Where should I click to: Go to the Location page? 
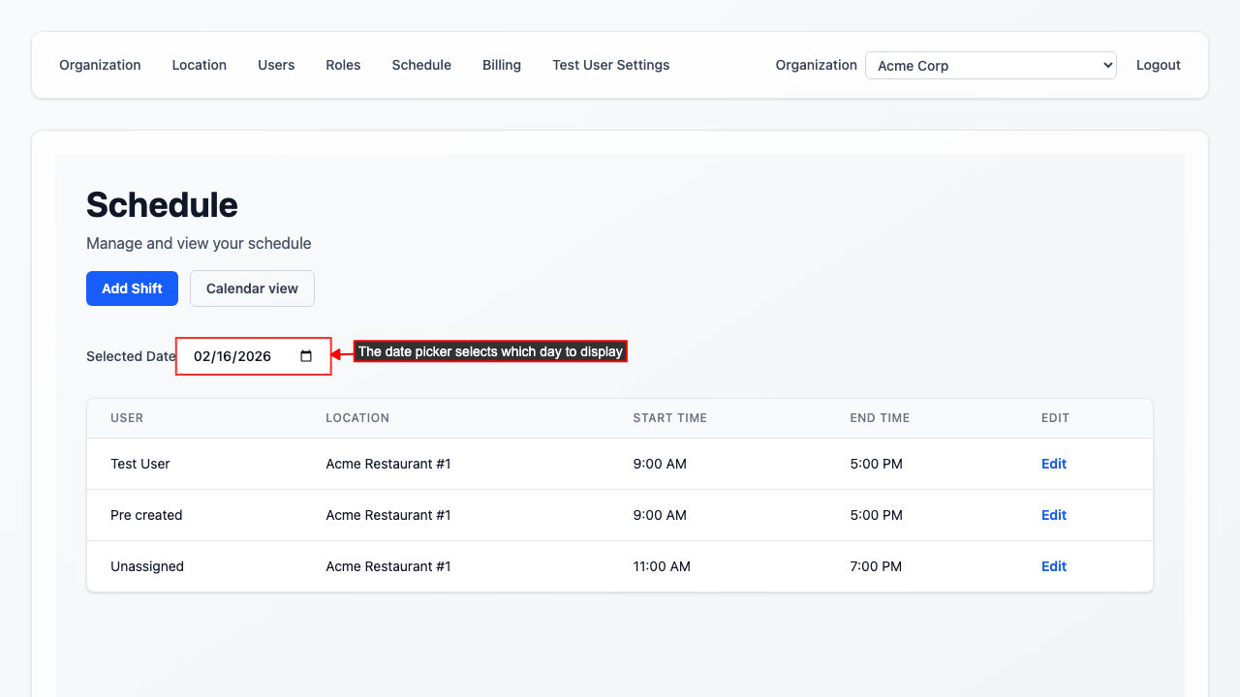(200, 65)
